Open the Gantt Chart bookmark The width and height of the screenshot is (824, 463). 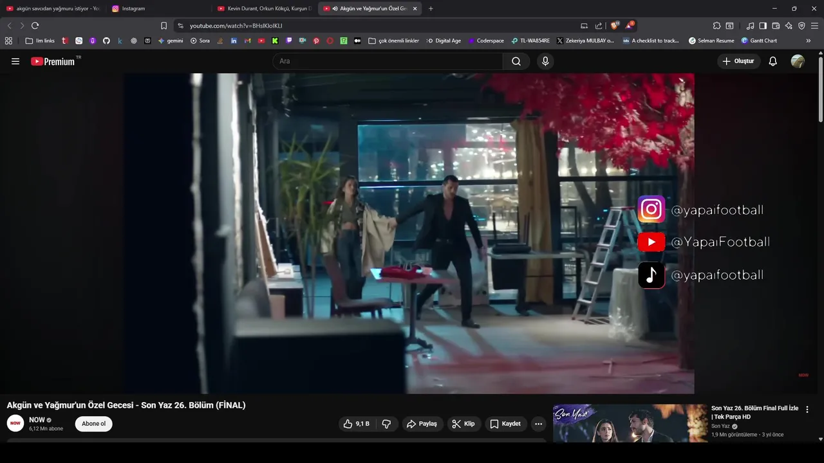coord(759,41)
